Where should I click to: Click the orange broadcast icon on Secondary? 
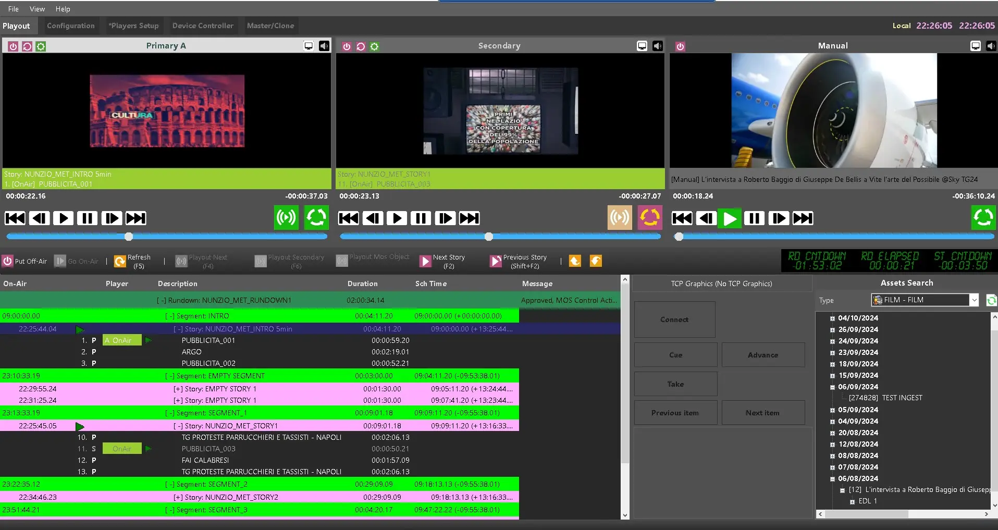[620, 217]
